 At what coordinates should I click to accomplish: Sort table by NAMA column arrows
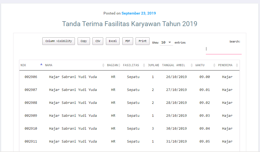(103, 65)
